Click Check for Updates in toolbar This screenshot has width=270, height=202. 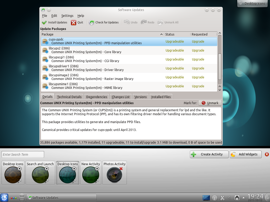click(104, 22)
